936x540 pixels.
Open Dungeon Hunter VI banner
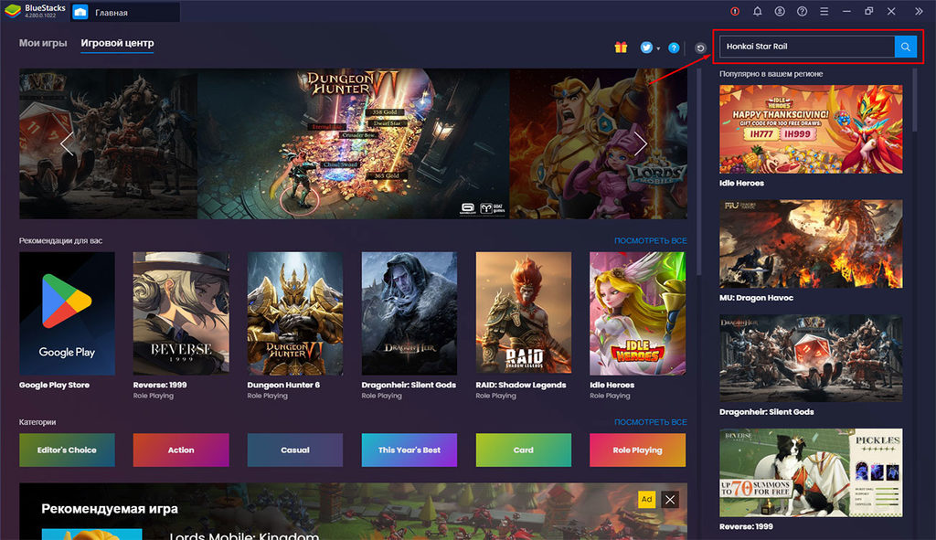pyautogui.click(x=354, y=143)
